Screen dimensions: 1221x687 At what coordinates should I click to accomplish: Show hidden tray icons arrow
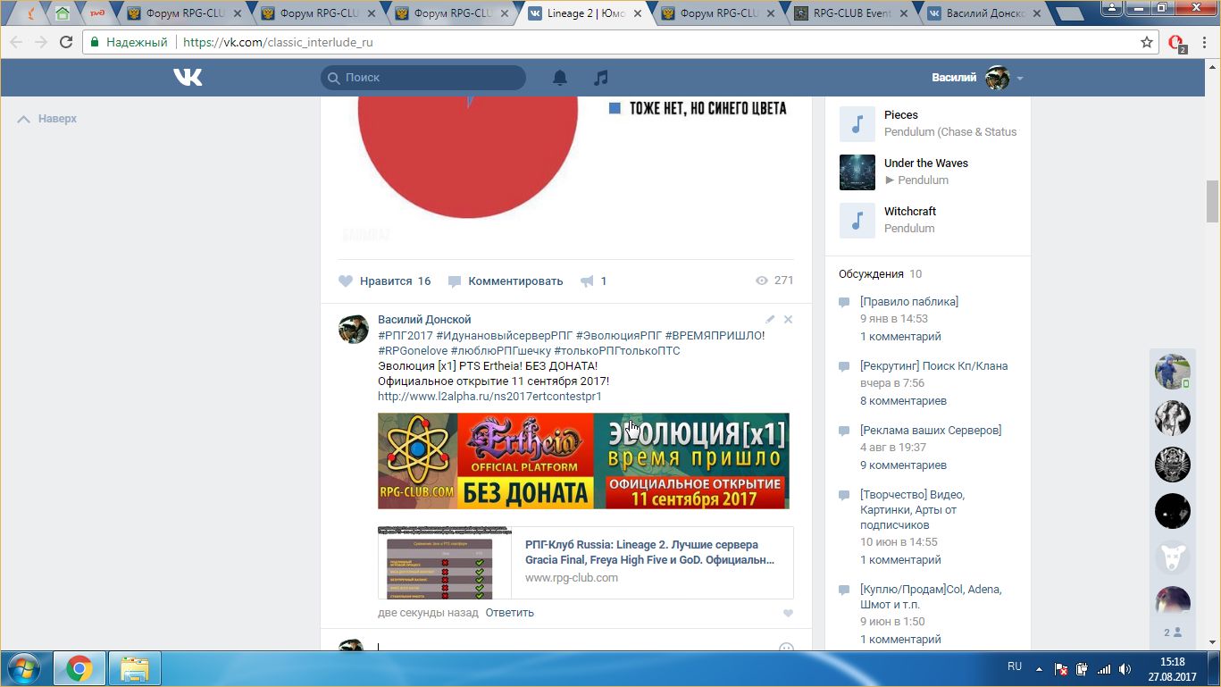[x=1039, y=668]
